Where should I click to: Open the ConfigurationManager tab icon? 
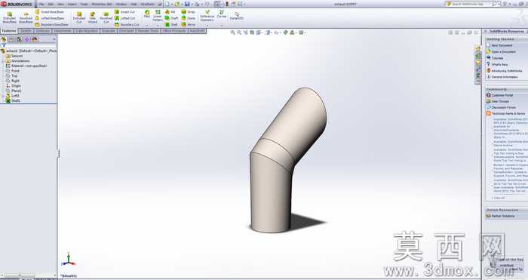19,39
